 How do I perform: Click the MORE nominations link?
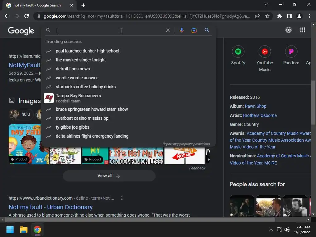(x=271, y=163)
